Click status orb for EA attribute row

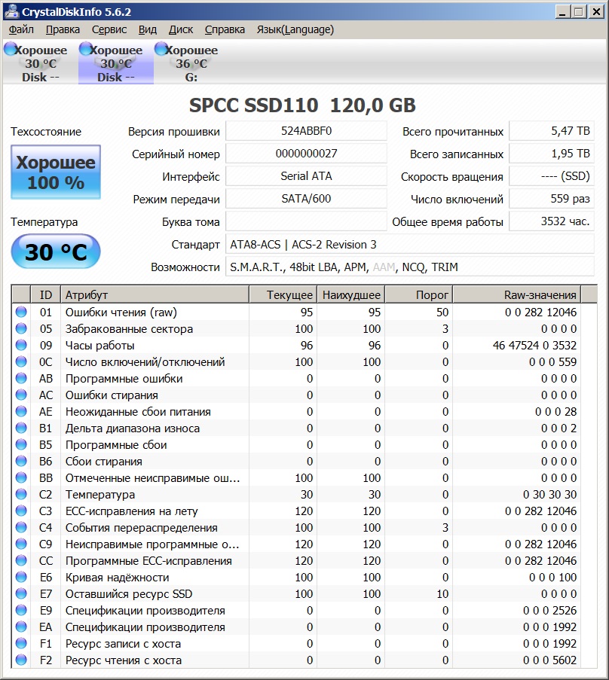coord(21,627)
